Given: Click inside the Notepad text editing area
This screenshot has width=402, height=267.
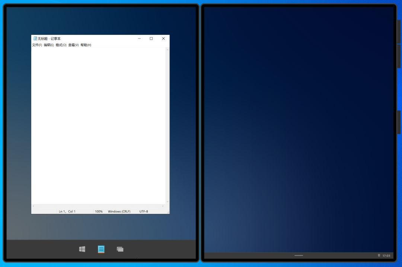Looking at the screenshot, I should [99, 126].
